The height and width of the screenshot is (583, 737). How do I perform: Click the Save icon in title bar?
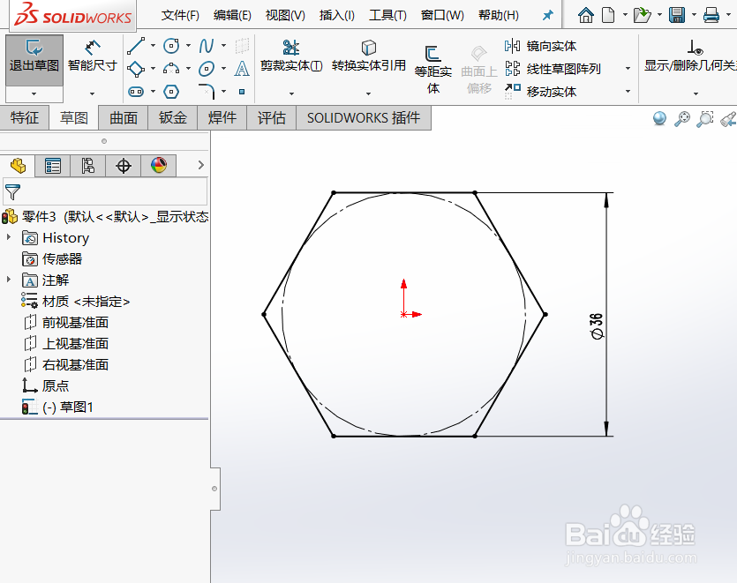tap(677, 15)
